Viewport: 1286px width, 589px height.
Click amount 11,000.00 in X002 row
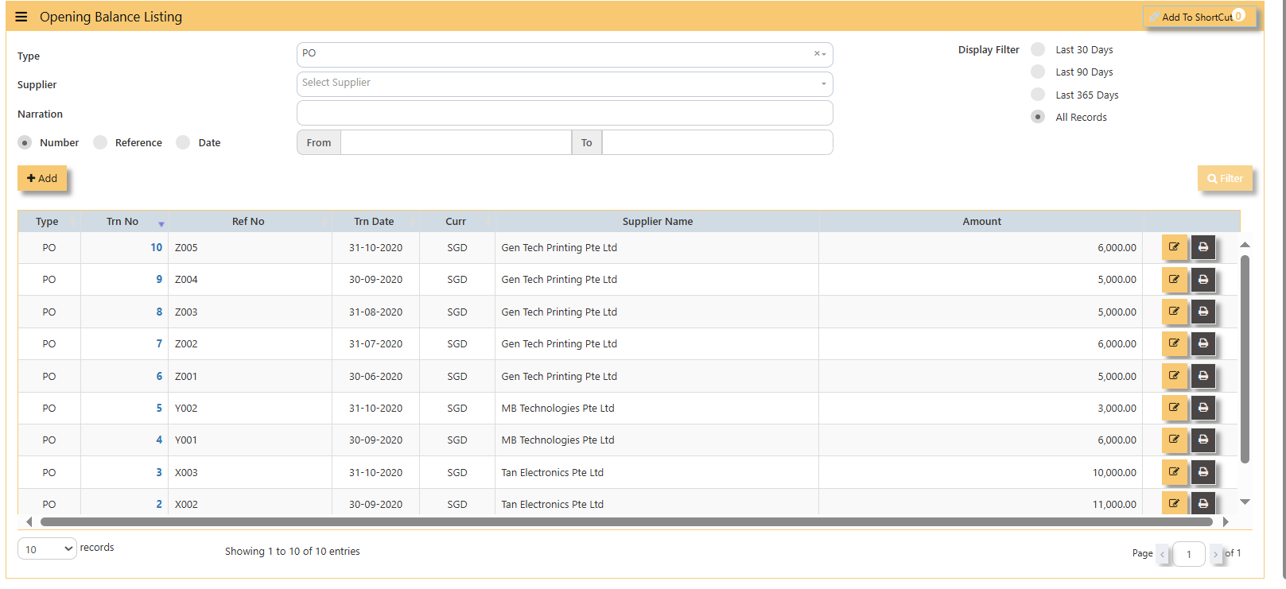(1114, 504)
